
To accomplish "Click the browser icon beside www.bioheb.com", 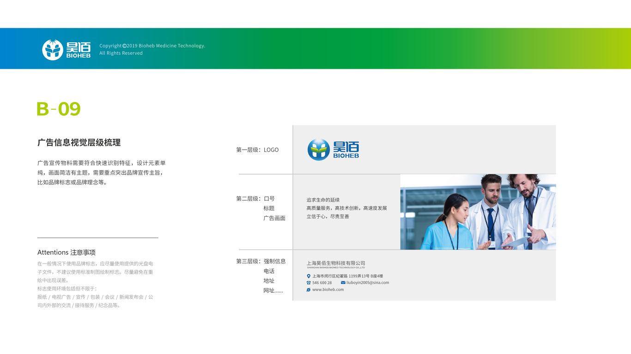I will (x=309, y=289).
